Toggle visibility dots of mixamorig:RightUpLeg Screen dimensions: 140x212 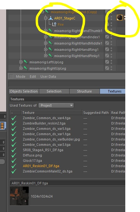pos(111,68)
